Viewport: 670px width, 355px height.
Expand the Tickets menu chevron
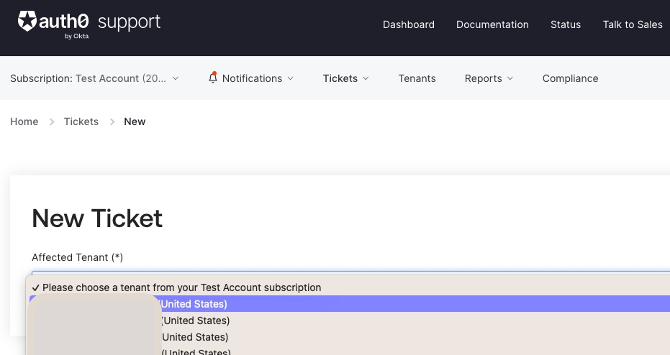pyautogui.click(x=366, y=78)
